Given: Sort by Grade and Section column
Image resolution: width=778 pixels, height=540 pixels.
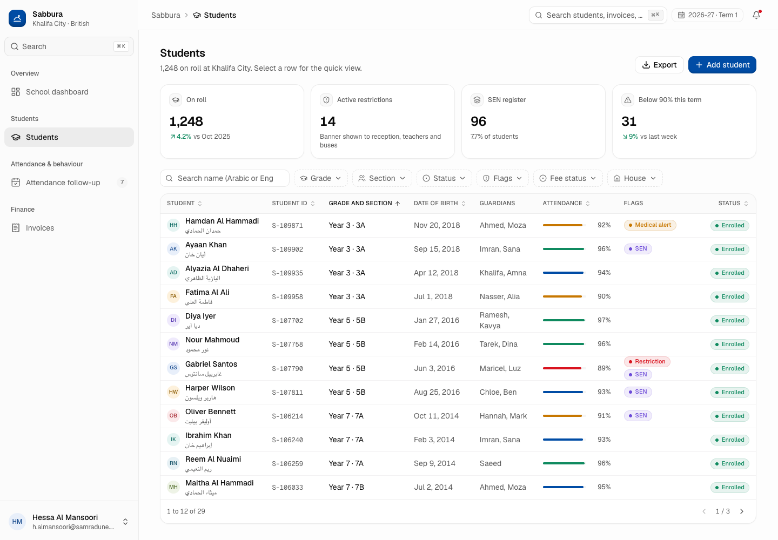Looking at the screenshot, I should (x=364, y=204).
